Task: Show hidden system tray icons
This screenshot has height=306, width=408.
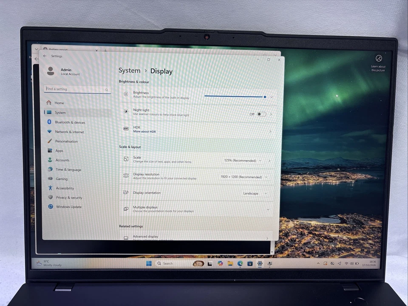Action: pos(318,263)
